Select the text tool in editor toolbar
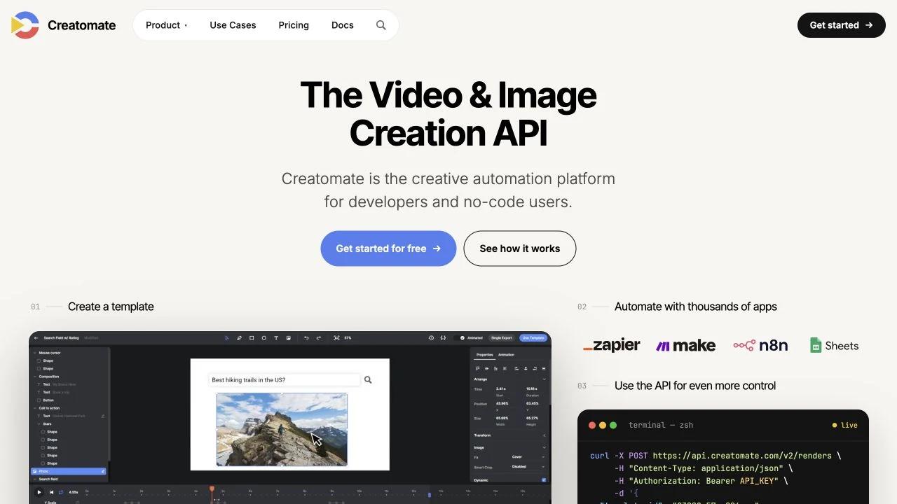The image size is (897, 504). coord(276,338)
